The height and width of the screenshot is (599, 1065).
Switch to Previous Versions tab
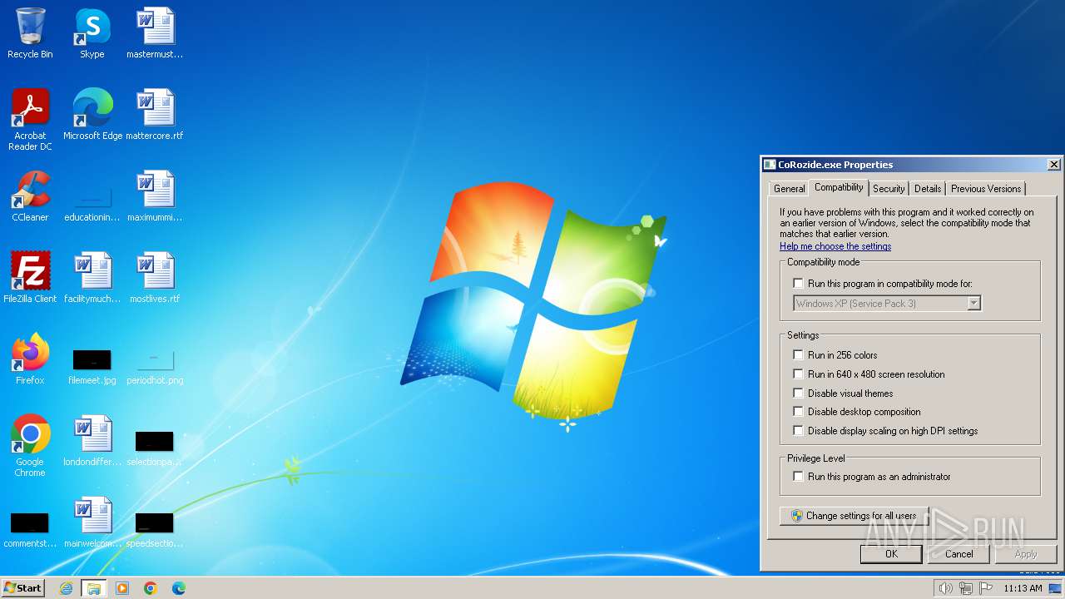(x=986, y=189)
